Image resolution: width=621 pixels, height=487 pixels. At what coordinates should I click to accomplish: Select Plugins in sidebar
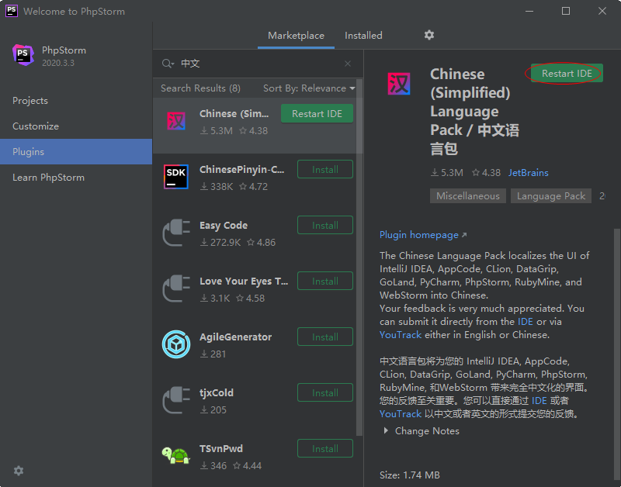76,151
